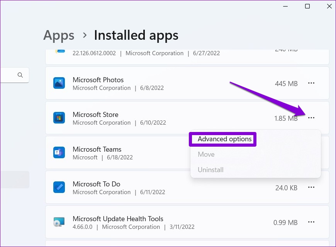Open more options for Microsoft Store
The width and height of the screenshot is (336, 247).
tap(311, 118)
